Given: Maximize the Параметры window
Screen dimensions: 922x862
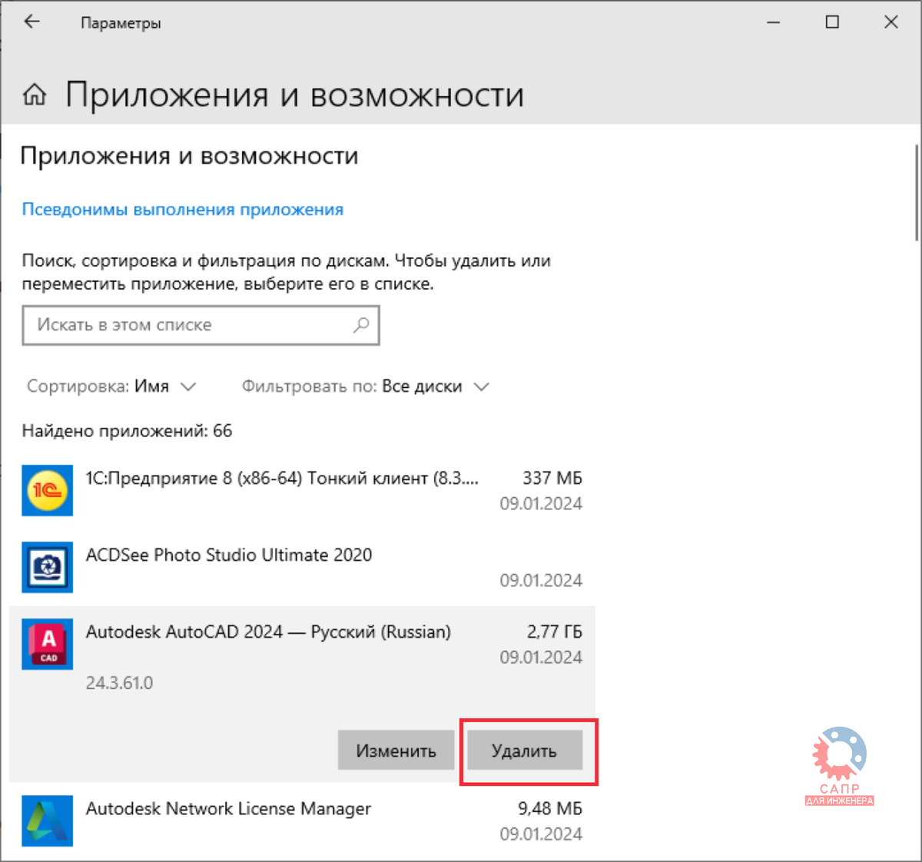Looking at the screenshot, I should [832, 22].
